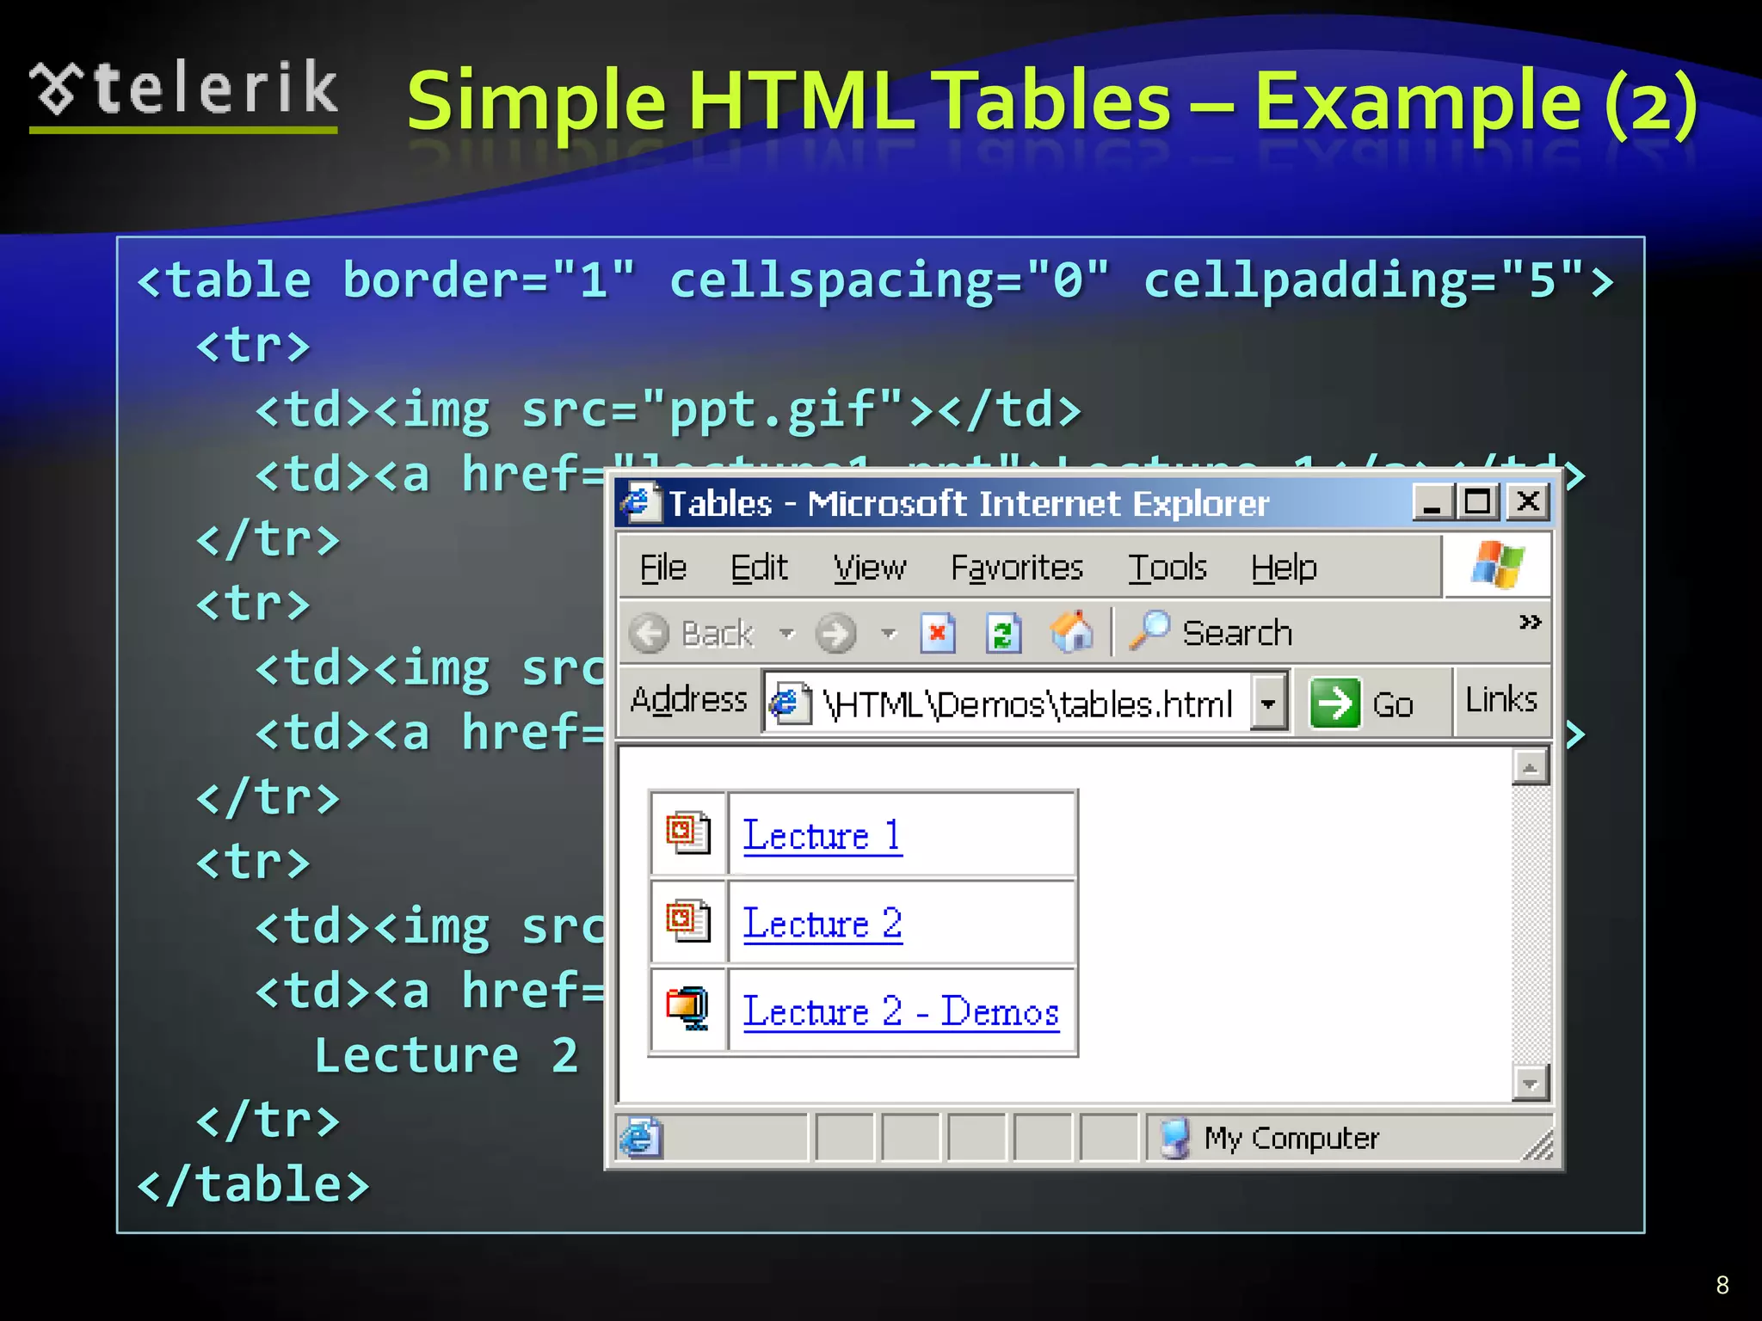Expand the toolbar overflow chevron
The image size is (1762, 1321).
point(1529,621)
